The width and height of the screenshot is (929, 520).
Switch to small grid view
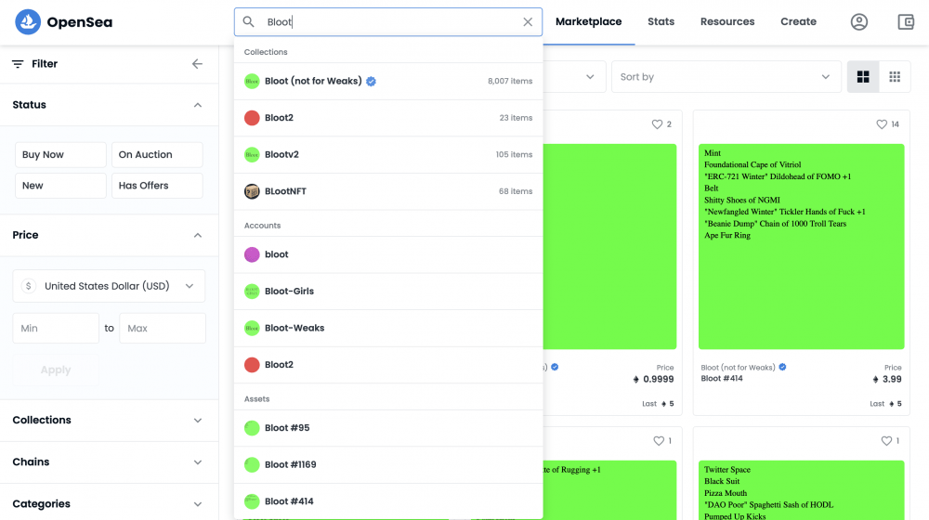tap(895, 76)
